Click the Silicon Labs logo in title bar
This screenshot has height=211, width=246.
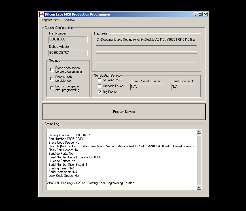[41, 14]
